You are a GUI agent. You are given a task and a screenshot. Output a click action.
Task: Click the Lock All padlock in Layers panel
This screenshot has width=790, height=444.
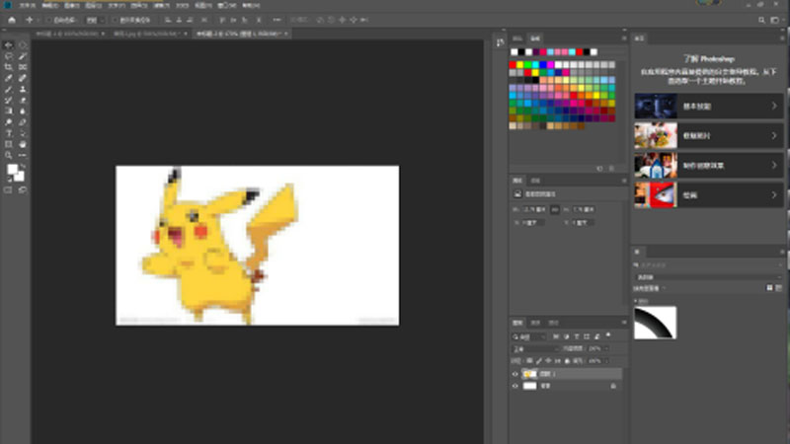567,361
